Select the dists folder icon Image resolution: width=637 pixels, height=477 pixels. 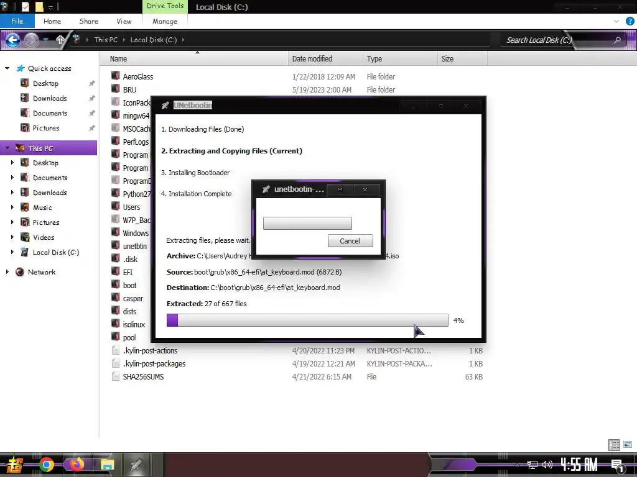click(x=116, y=311)
